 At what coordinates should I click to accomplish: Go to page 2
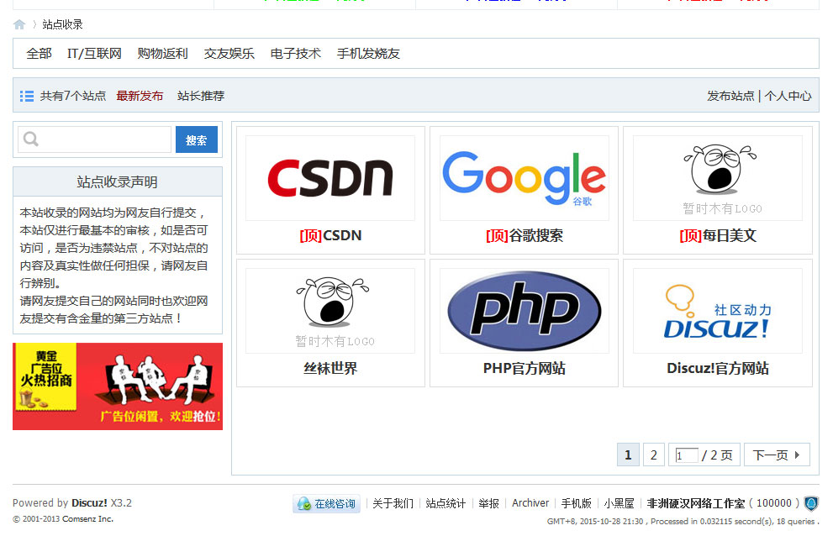click(653, 455)
